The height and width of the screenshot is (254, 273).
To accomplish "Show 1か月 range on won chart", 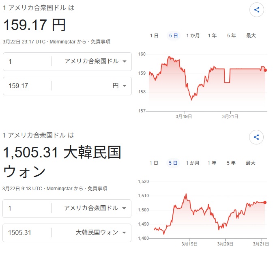I will pyautogui.click(x=193, y=163).
